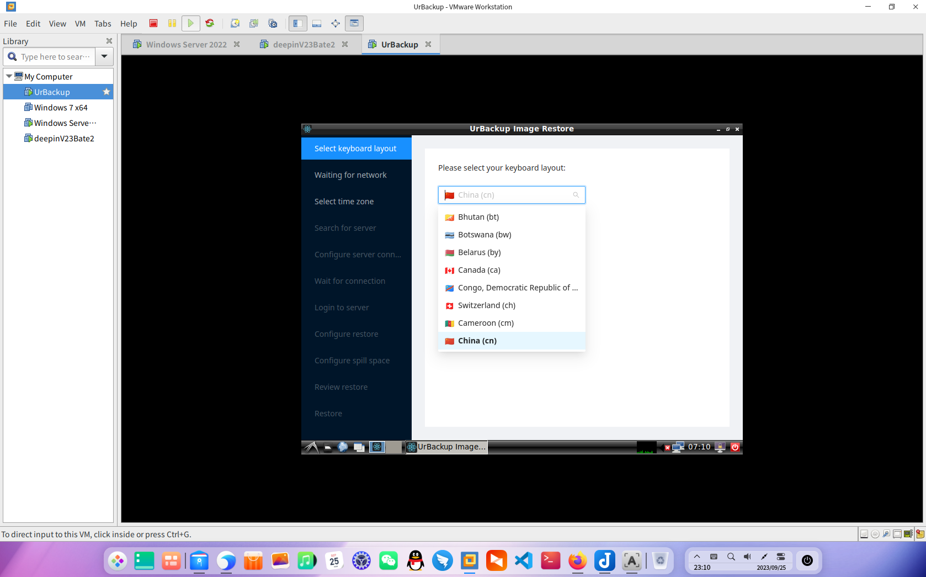Click the red Power Off VM icon

pos(153,23)
